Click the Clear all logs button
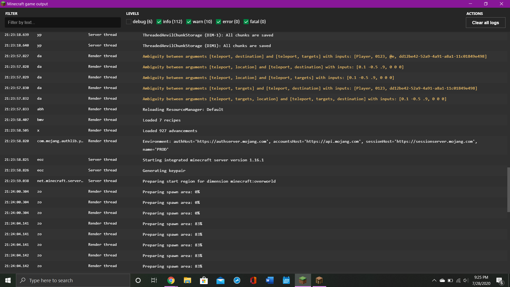Image resolution: width=510 pixels, height=287 pixels. (485, 23)
